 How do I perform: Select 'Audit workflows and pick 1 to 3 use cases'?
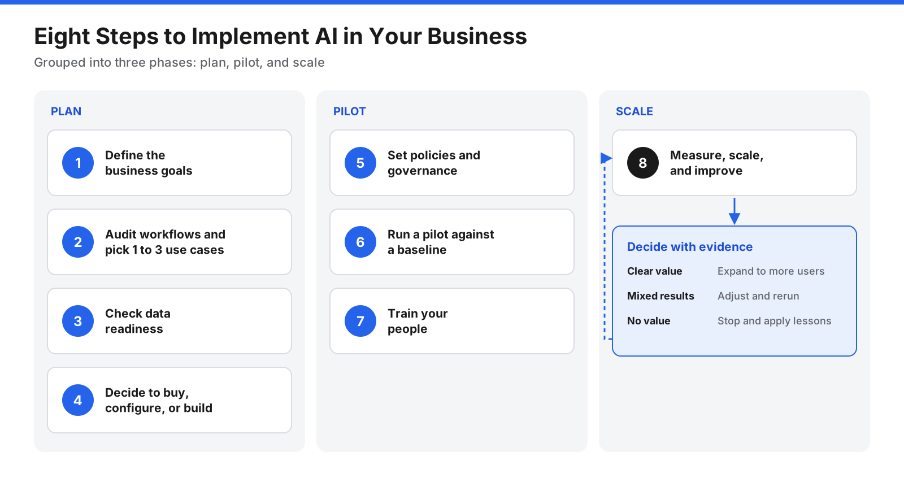click(165, 242)
